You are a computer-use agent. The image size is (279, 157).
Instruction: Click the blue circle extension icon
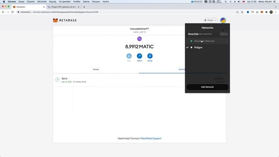(248, 12)
